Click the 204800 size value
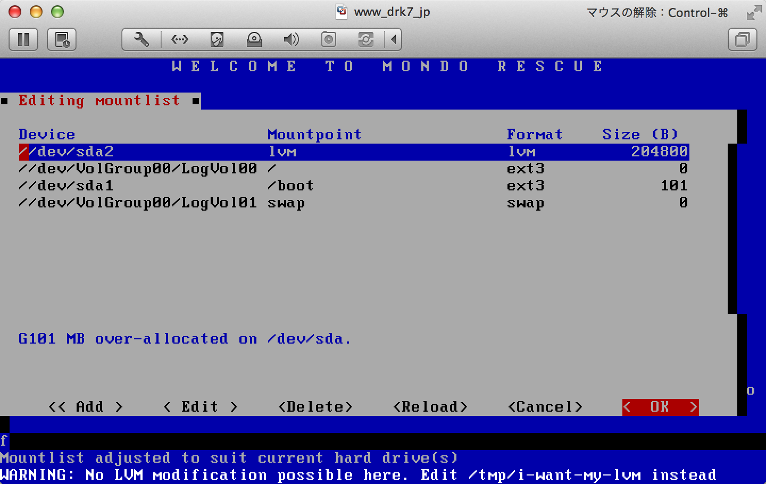The image size is (766, 484). pos(660,152)
